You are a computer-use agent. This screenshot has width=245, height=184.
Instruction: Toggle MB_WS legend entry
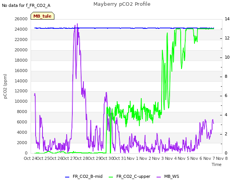click(168, 176)
